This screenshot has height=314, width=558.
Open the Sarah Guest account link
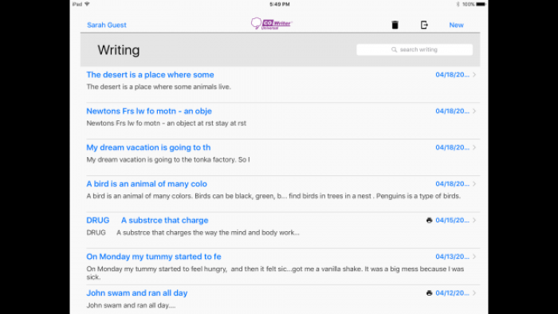point(106,25)
